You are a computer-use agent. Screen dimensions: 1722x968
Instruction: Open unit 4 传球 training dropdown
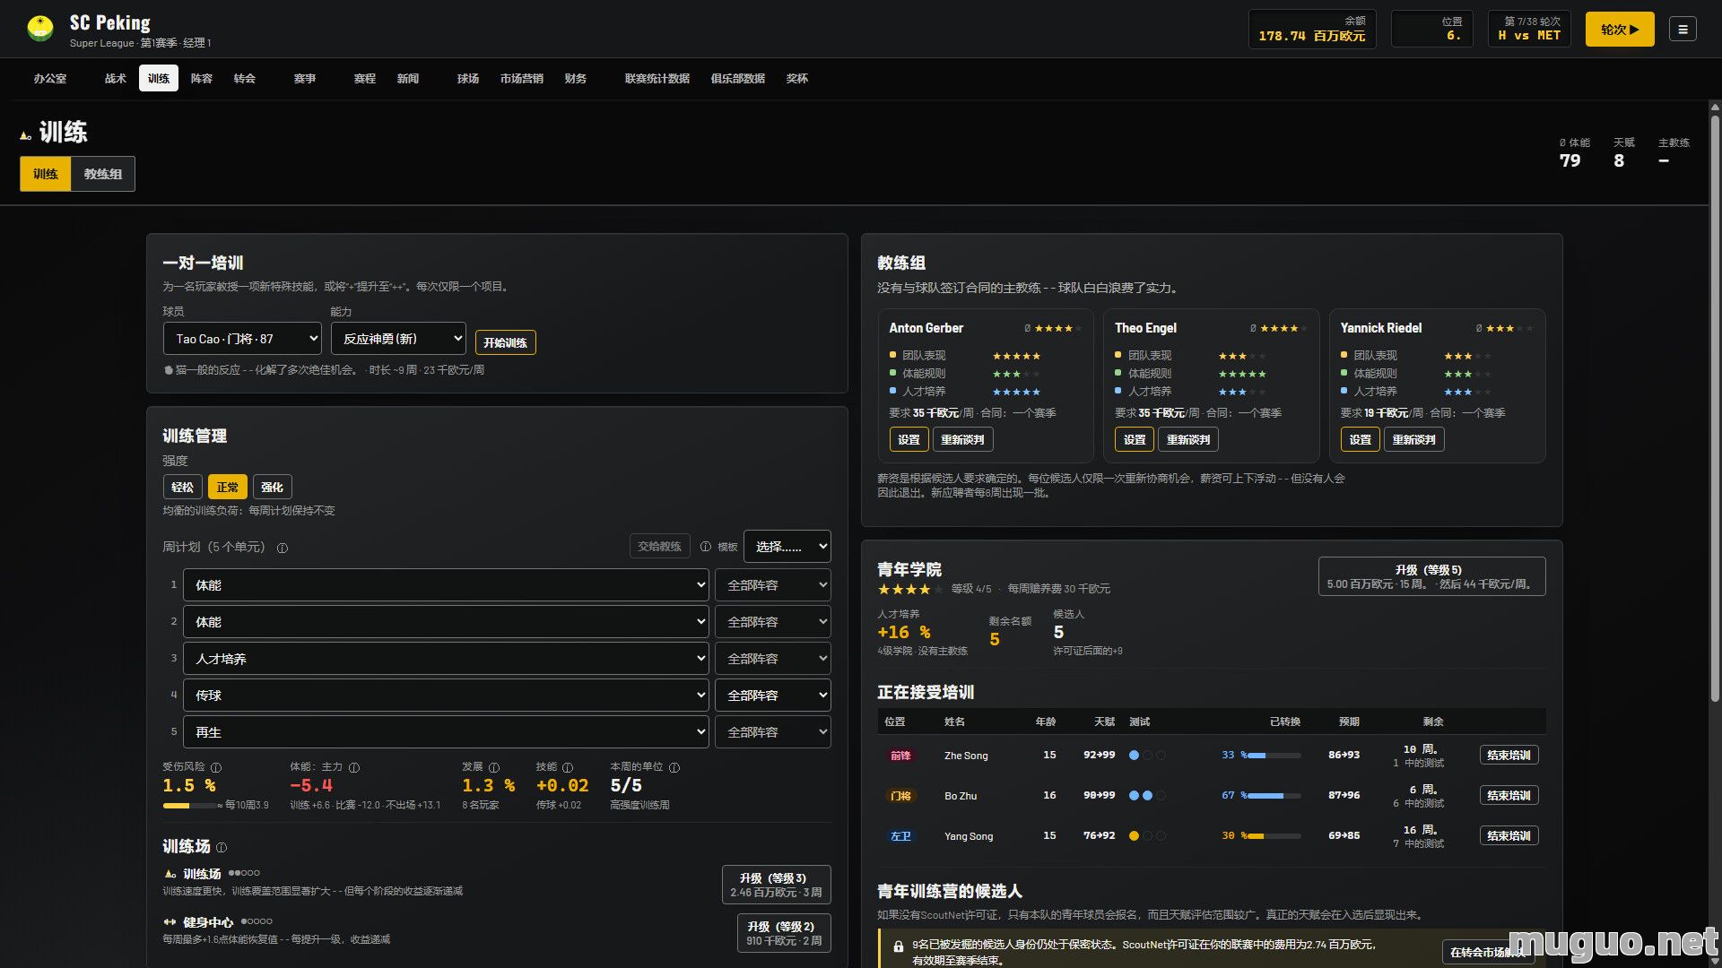(446, 696)
